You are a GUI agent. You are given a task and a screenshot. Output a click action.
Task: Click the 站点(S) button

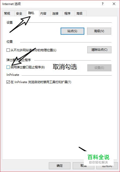tap(72, 31)
